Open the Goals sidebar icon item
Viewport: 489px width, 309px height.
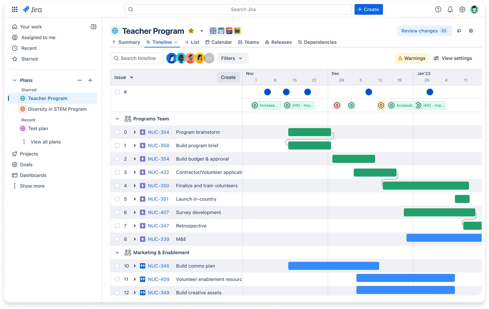(x=15, y=165)
